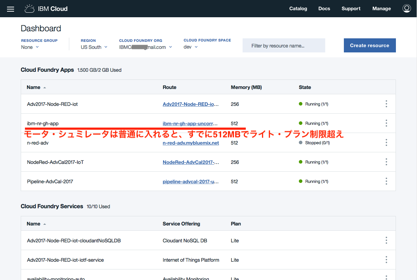Open the user profile avatar icon
Screen dimensions: 417x280
point(407,8)
